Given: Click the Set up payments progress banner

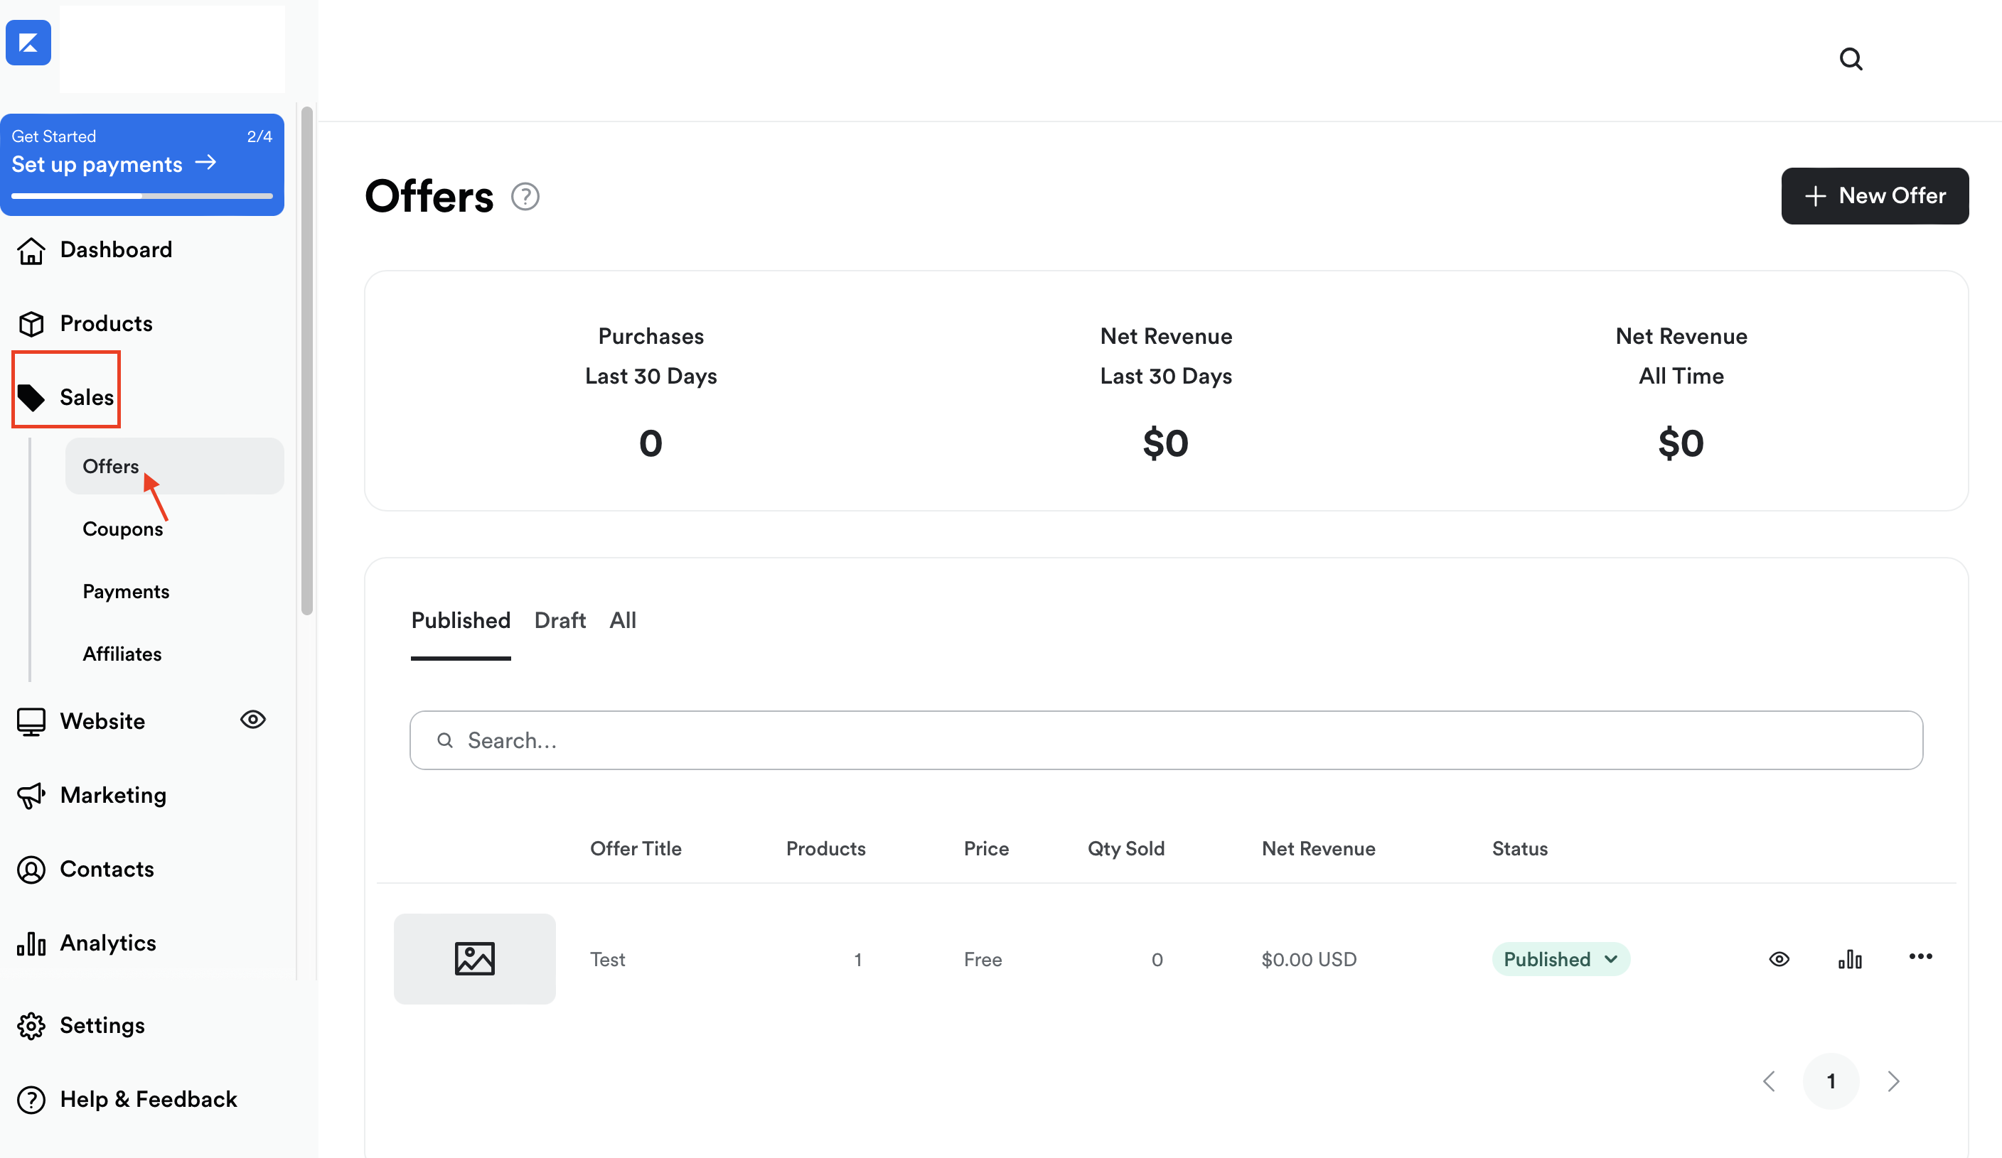Looking at the screenshot, I should pos(142,164).
